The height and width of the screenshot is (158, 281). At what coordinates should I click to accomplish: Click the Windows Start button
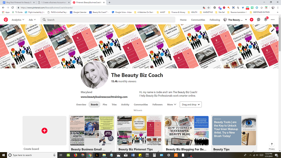click(3, 155)
